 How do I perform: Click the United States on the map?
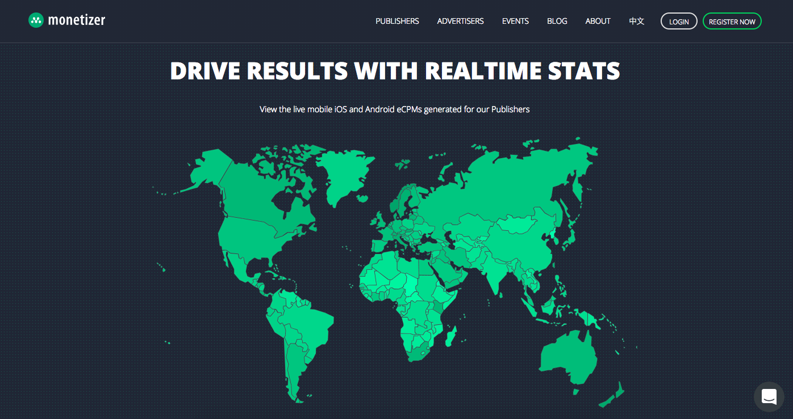pyautogui.click(x=256, y=238)
